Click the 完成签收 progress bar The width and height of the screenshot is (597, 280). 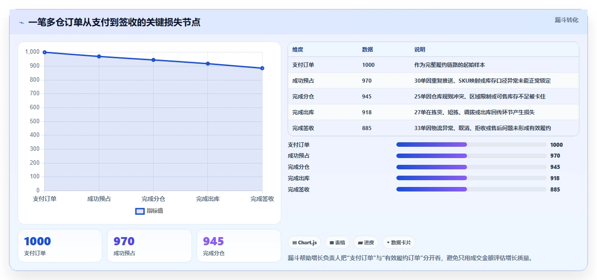coord(471,189)
